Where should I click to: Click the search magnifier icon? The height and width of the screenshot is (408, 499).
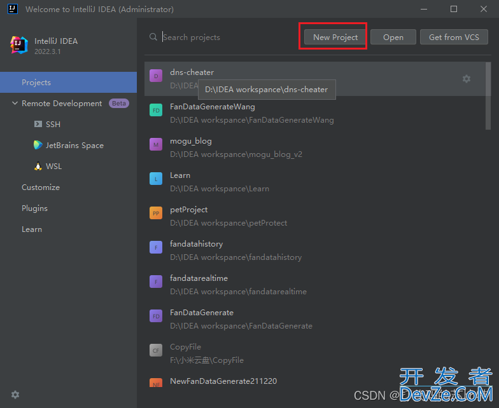pyautogui.click(x=153, y=37)
